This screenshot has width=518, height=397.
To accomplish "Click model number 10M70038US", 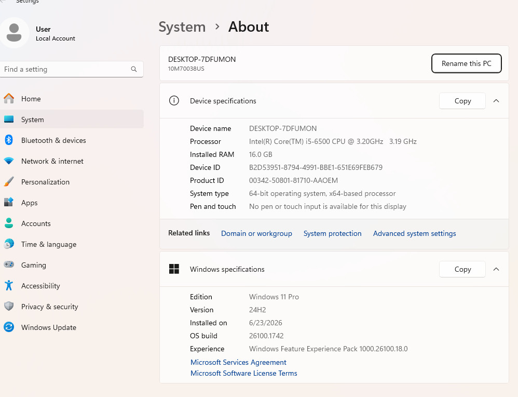I will point(186,69).
